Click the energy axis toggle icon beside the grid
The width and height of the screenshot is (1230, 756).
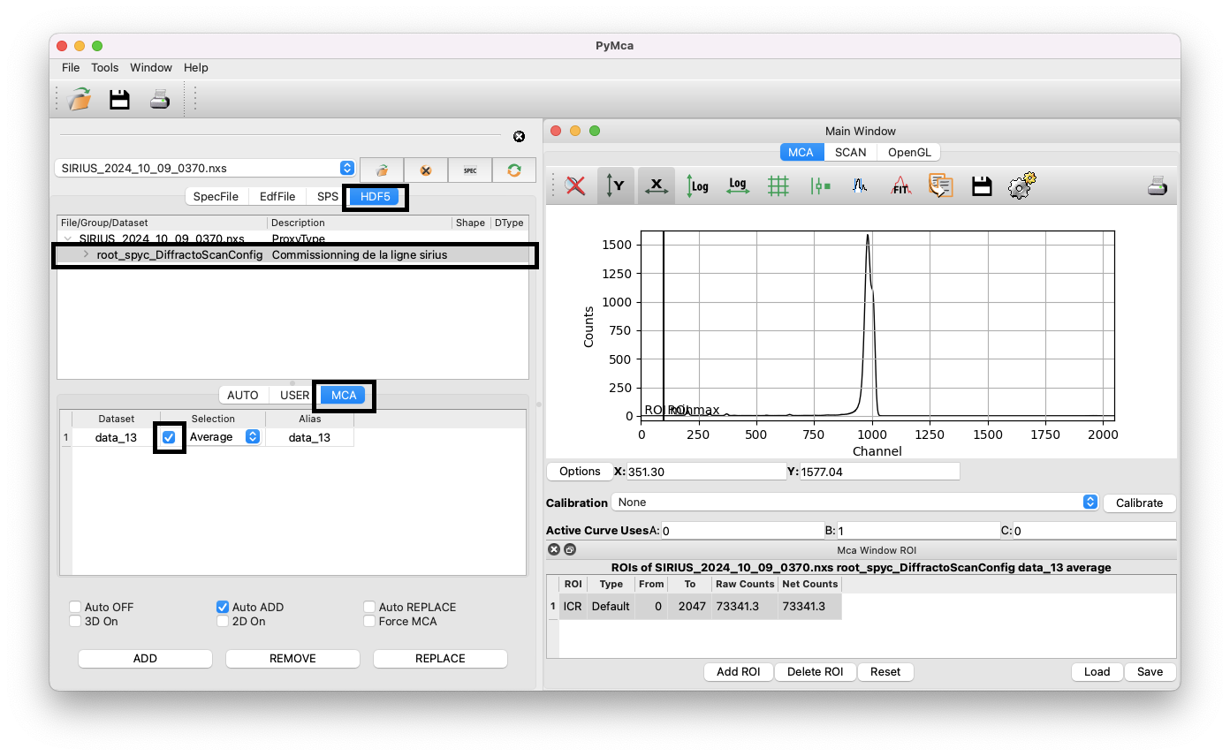[819, 185]
